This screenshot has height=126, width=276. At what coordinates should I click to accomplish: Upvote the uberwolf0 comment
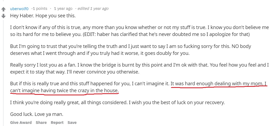(x=3, y=10)
